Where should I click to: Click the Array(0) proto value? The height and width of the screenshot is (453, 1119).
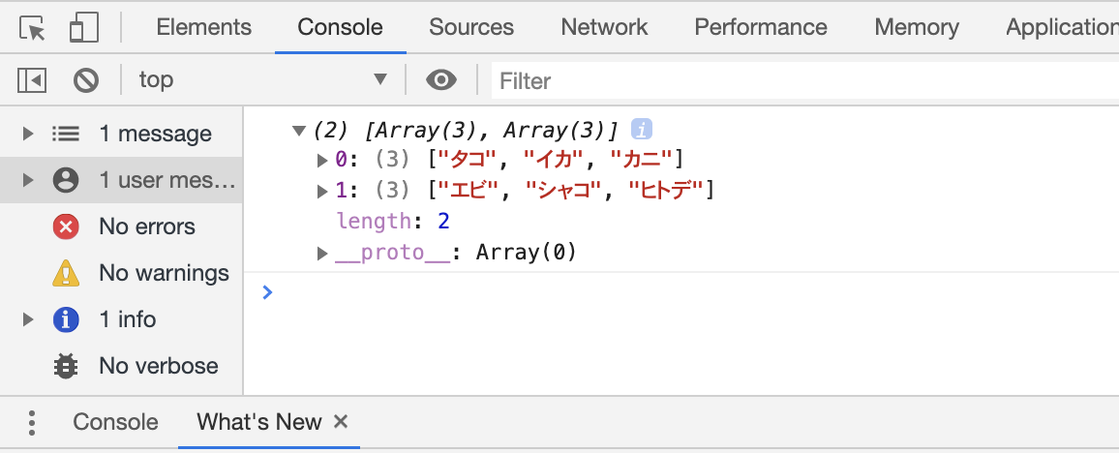tap(526, 253)
